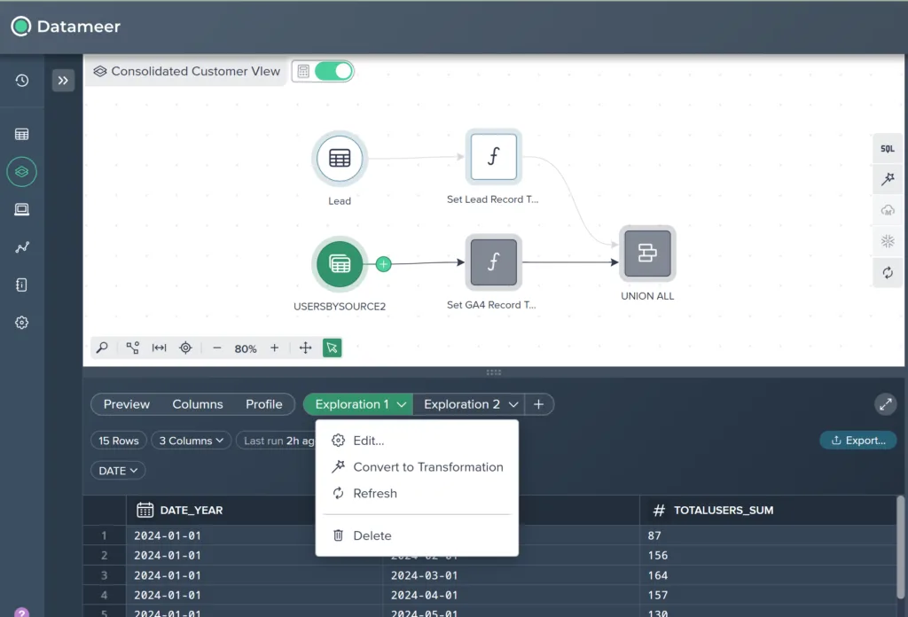Open the laptop monitor icon in sidebar
The width and height of the screenshot is (908, 617).
22,209
